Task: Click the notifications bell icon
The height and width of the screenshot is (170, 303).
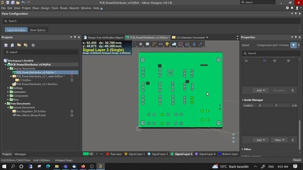Action: click(292, 8)
